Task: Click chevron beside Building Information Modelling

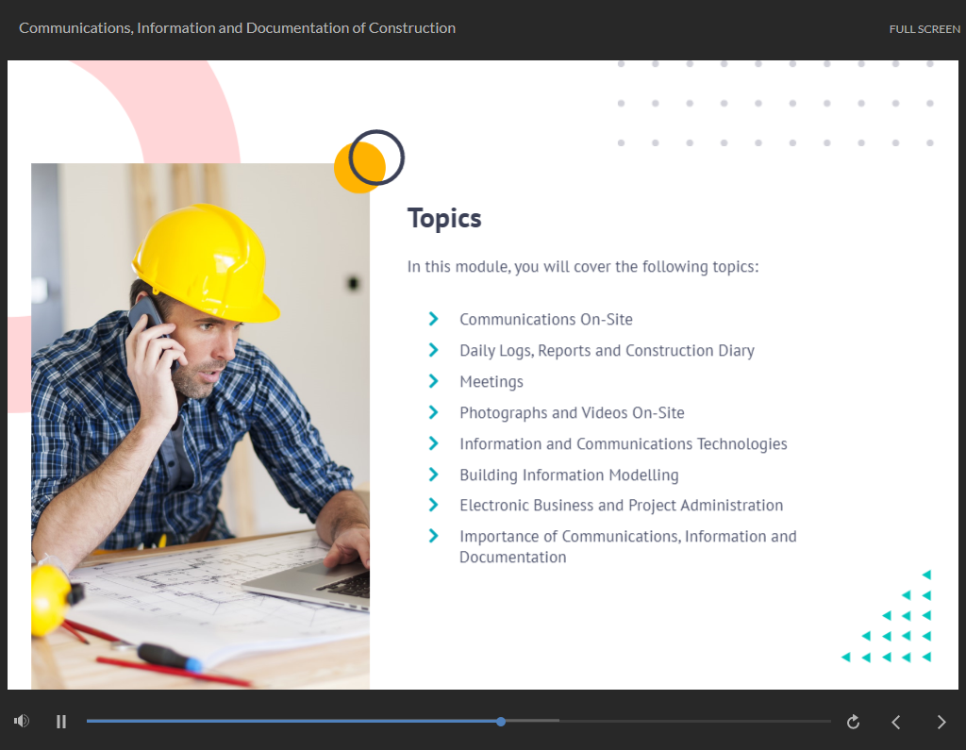Action: [434, 475]
